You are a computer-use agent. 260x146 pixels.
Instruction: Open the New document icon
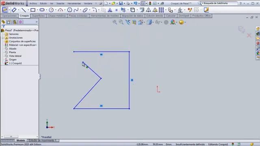106,3
